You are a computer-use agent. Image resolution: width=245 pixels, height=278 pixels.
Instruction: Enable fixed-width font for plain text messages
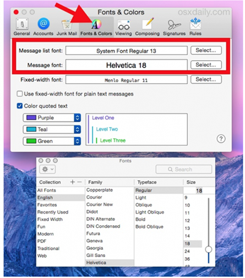[20, 94]
